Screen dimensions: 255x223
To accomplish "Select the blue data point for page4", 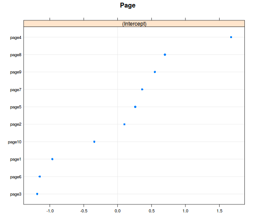I will [x=231, y=37].
